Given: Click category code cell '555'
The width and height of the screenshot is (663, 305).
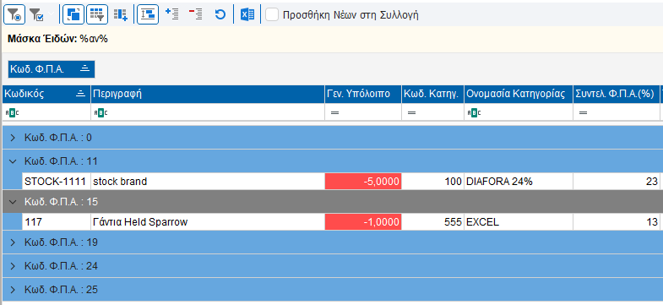Looking at the screenshot, I should point(433,222).
